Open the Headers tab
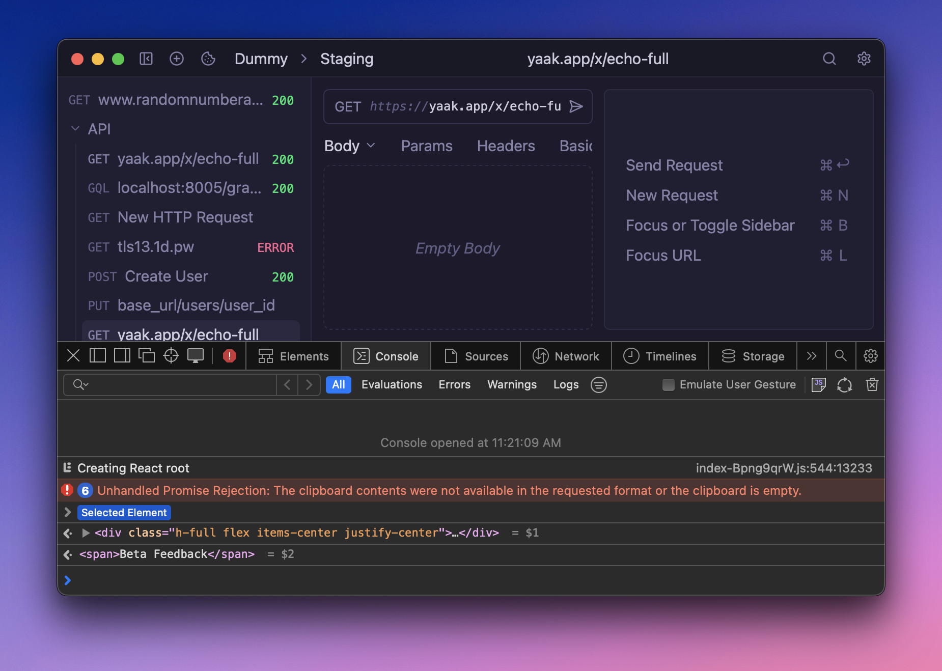This screenshot has height=671, width=942. point(506,146)
